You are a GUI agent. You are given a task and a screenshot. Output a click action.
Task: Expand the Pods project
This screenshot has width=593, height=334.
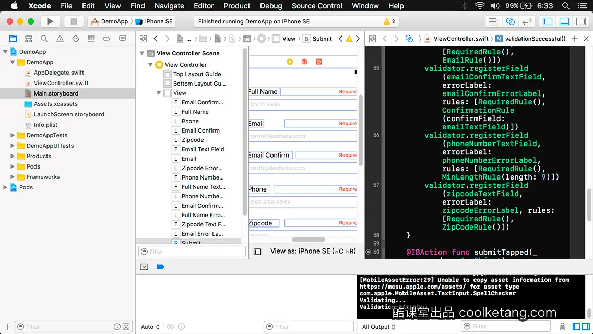[x=5, y=187]
